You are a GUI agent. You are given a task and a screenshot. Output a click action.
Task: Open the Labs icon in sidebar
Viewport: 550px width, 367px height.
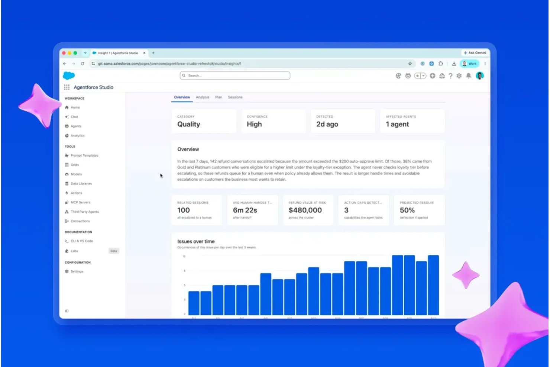67,251
